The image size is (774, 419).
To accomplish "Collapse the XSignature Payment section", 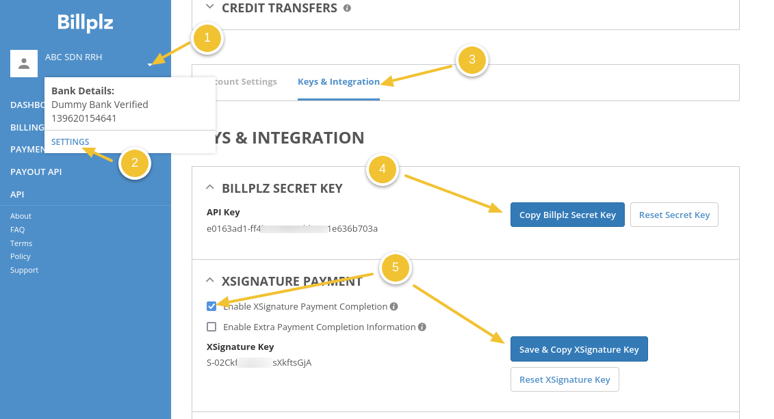I will click(x=209, y=281).
